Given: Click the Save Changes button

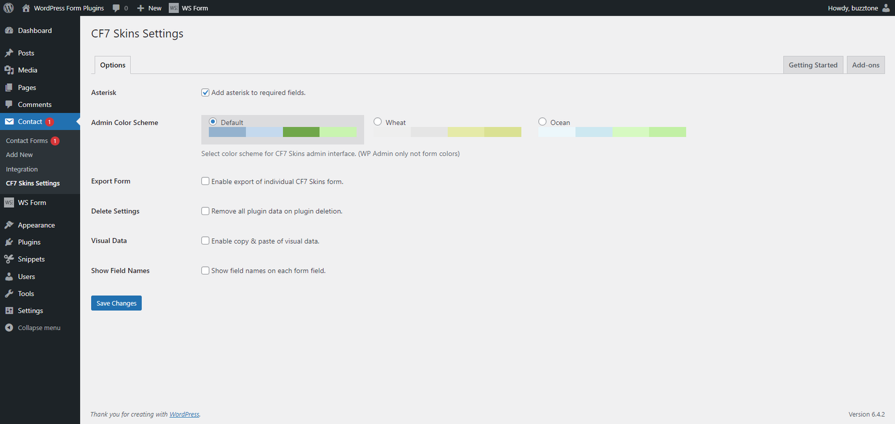Looking at the screenshot, I should tap(116, 303).
